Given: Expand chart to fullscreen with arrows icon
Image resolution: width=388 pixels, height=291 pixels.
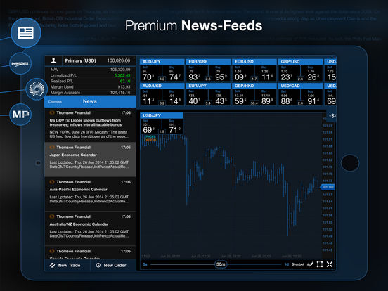Looking at the screenshot, I should [x=330, y=264].
